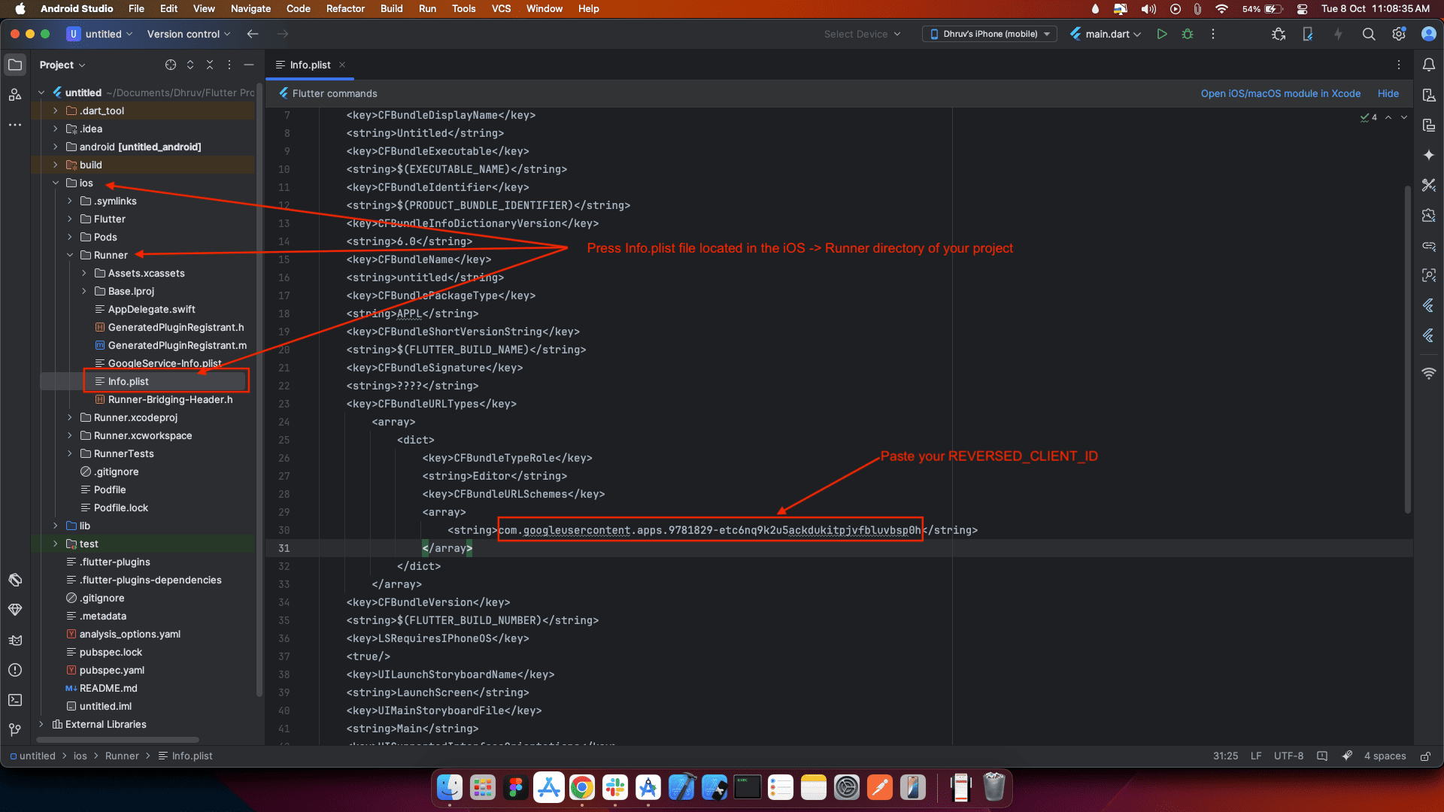
Task: Click the Debug bug icon
Action: pyautogui.click(x=1188, y=34)
